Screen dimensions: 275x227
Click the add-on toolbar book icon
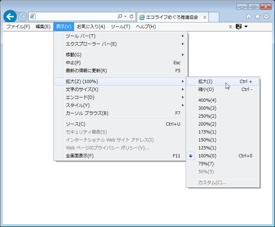click(x=239, y=27)
